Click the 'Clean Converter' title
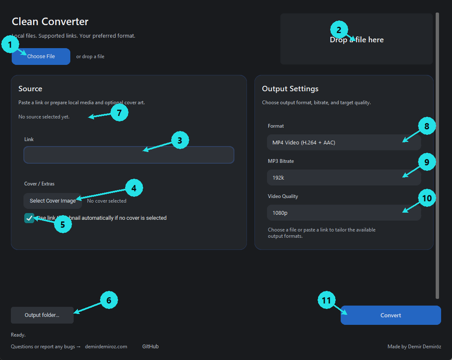 50,22
